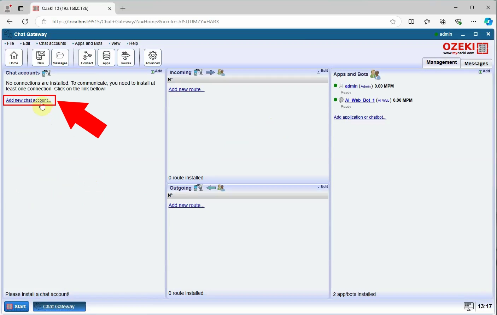Click the keyboard icon in the taskbar tray
497x315 pixels.
(469, 306)
